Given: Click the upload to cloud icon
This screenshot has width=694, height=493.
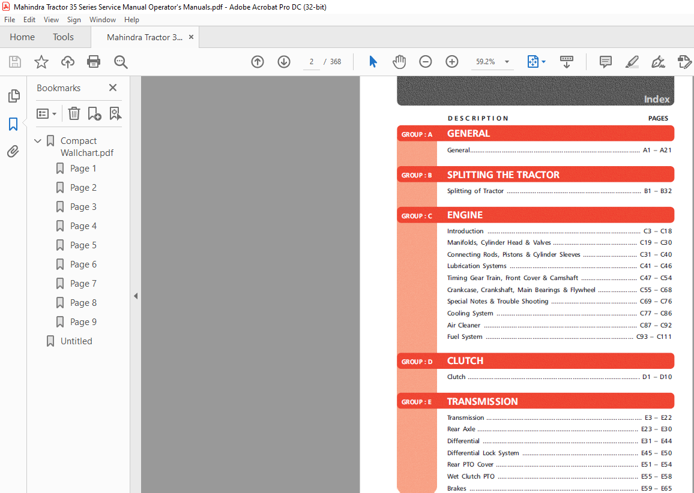Looking at the screenshot, I should [68, 61].
